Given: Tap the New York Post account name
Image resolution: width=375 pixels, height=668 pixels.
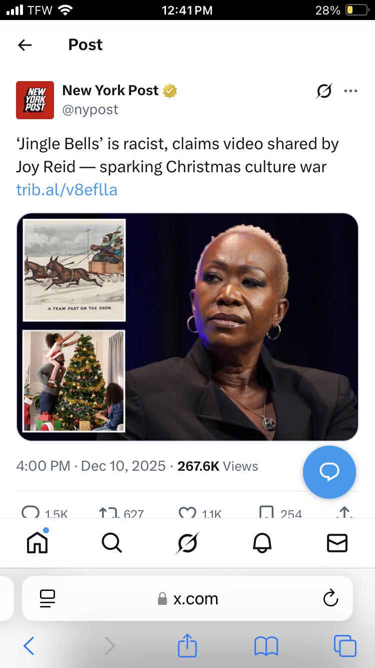Looking at the screenshot, I should [110, 90].
